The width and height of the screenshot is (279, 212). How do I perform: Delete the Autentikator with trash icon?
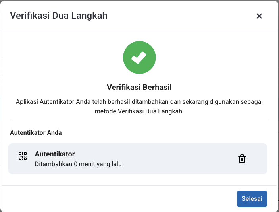point(242,159)
